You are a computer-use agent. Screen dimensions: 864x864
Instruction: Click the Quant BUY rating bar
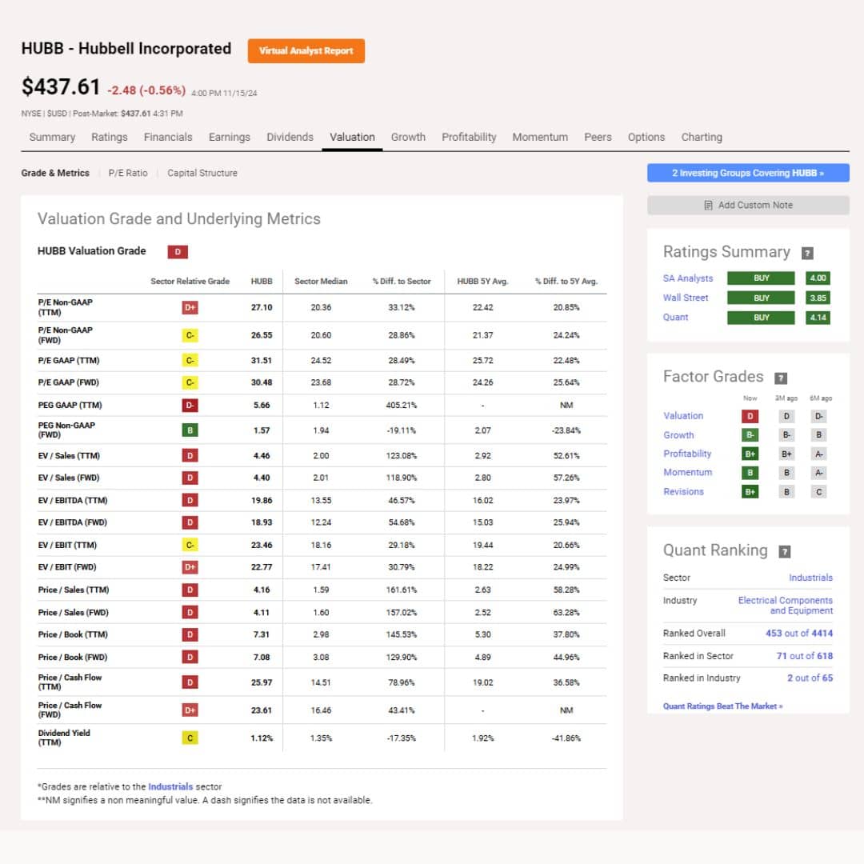pos(761,318)
